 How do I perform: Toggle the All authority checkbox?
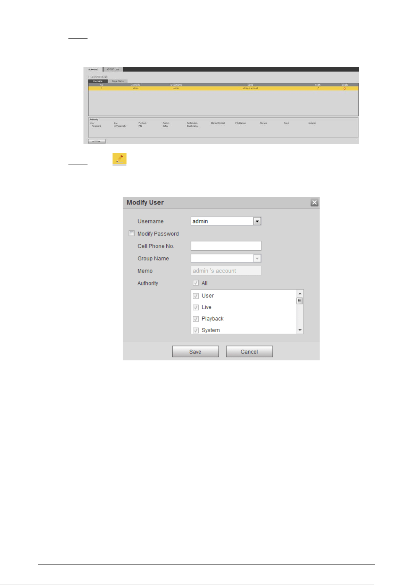196,283
